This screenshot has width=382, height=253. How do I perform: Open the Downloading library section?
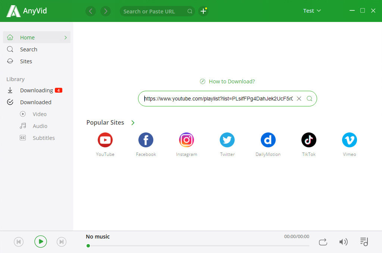[37, 90]
